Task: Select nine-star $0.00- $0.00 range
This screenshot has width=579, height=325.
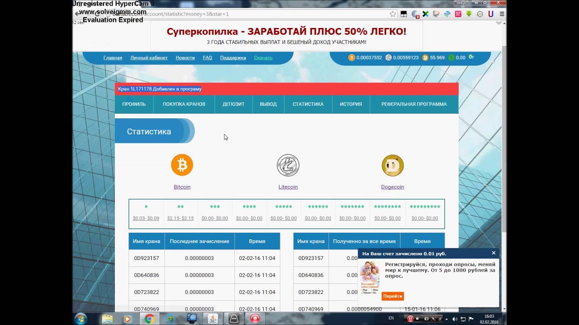Action: 425,218
